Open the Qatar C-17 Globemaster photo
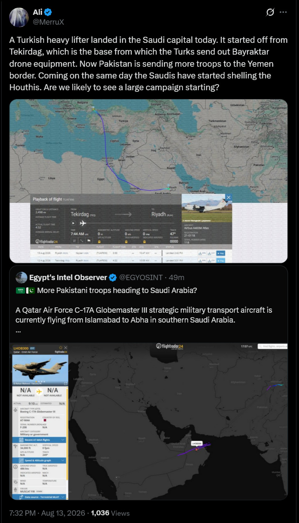Viewport: 299px width, 523px height. 40,370
